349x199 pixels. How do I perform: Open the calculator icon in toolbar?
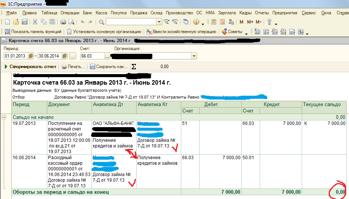[x=214, y=22]
